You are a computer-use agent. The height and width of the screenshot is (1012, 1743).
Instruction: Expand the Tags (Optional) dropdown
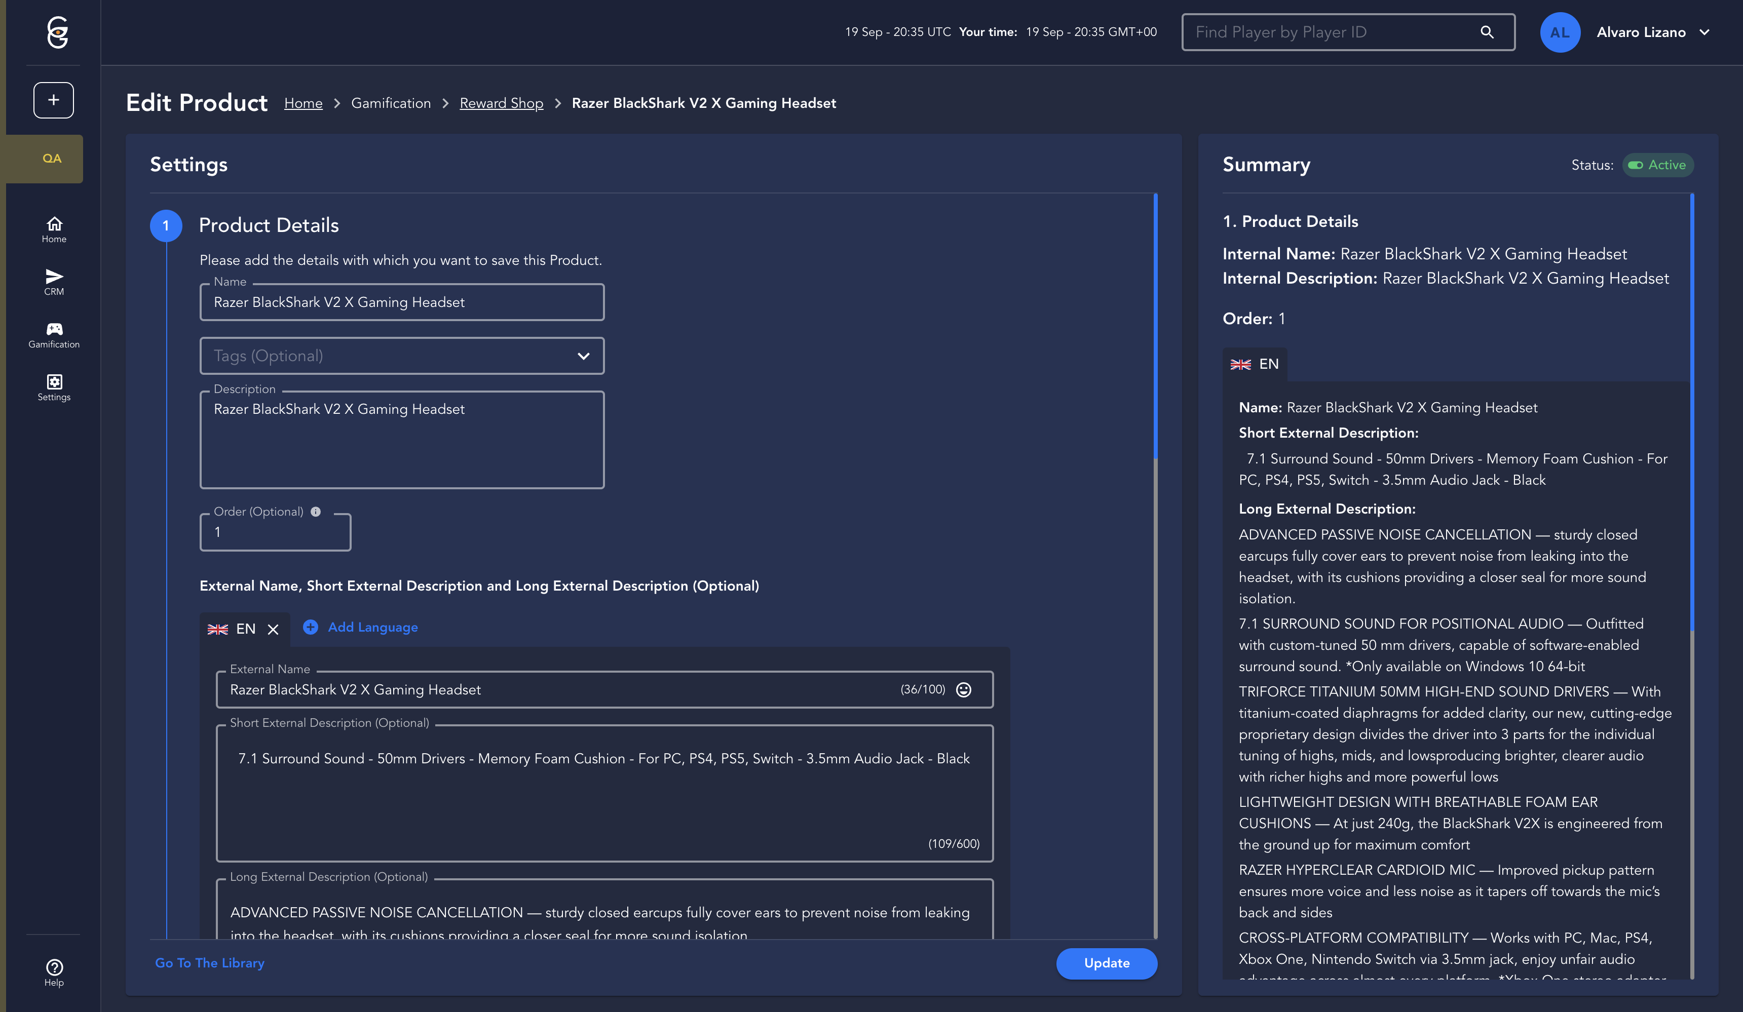tap(583, 356)
